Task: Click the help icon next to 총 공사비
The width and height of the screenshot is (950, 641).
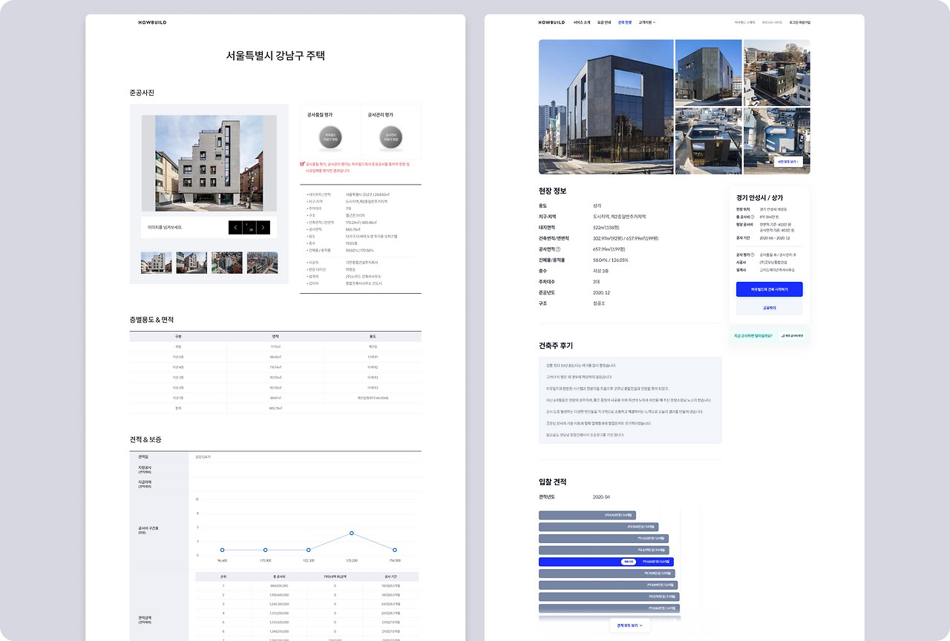Action: click(x=754, y=216)
